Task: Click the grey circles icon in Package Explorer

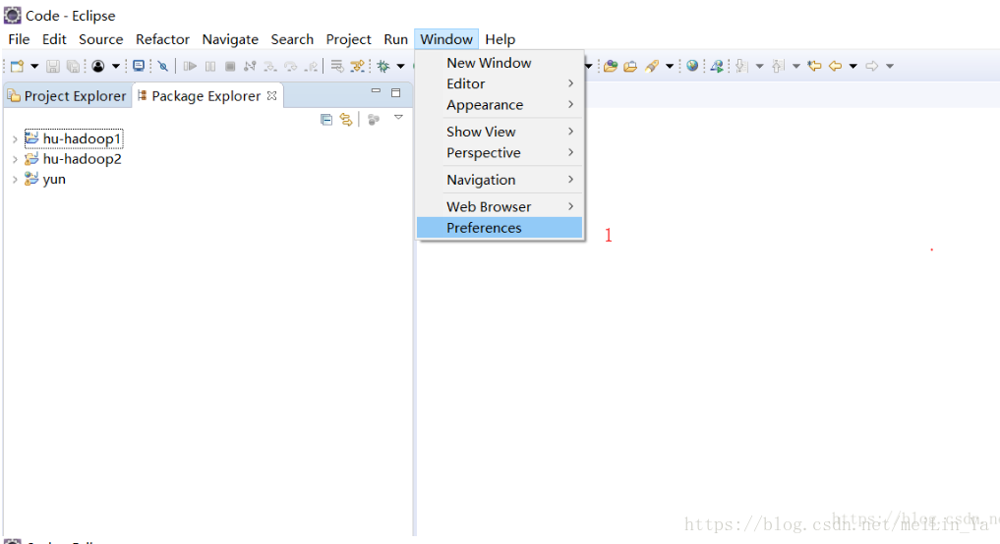Action: click(x=374, y=119)
